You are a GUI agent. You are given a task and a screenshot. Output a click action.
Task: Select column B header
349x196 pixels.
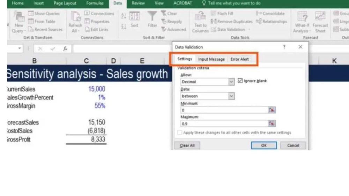point(35,61)
